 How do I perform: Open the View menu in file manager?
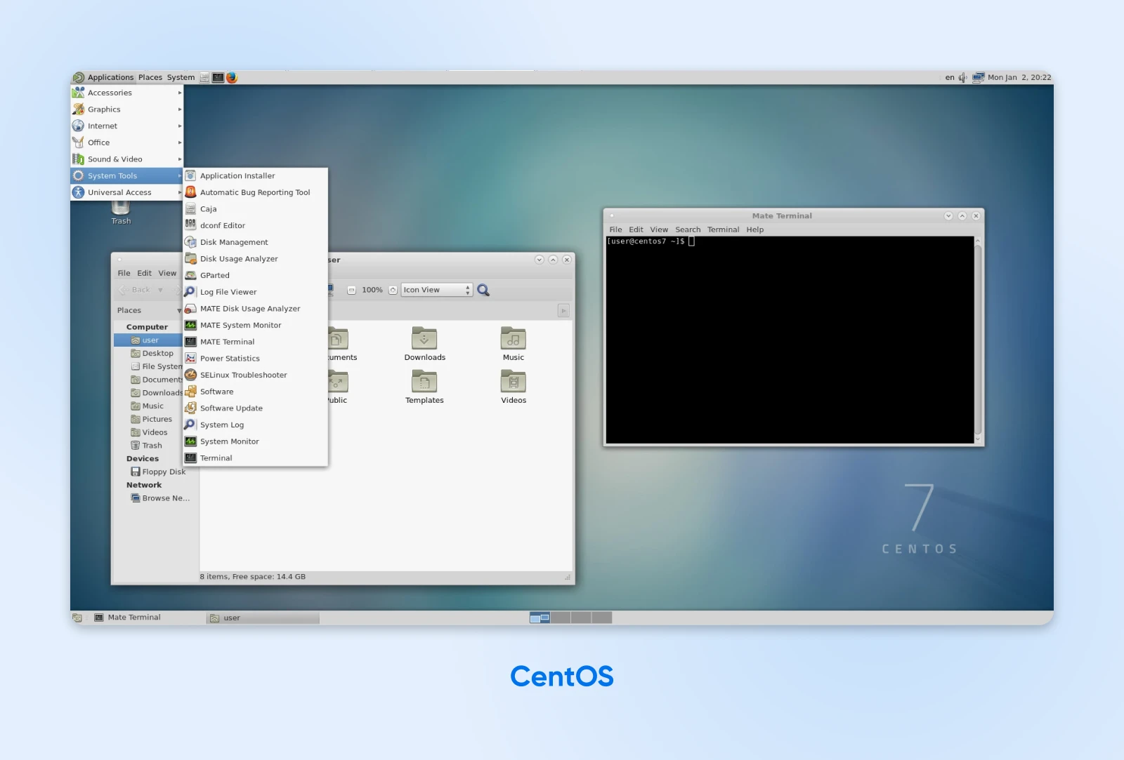(167, 273)
